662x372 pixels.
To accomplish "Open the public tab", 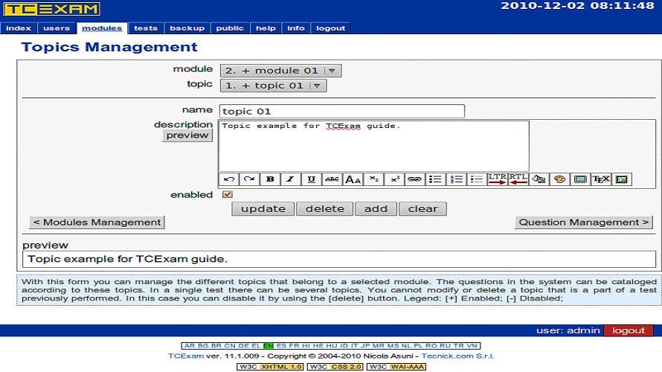I will pos(230,28).
